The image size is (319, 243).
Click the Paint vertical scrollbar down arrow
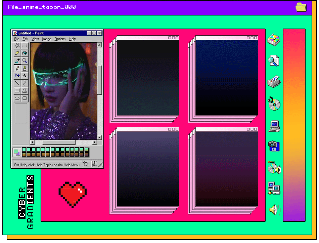coord(99,137)
